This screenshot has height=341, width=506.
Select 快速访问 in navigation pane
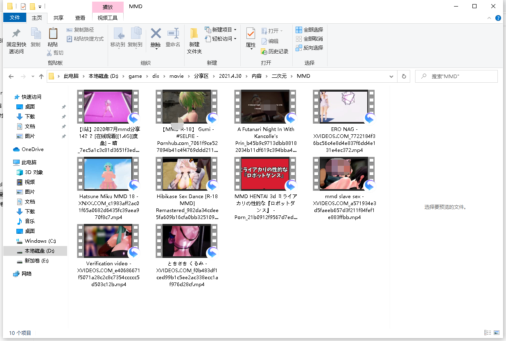tap(32, 97)
